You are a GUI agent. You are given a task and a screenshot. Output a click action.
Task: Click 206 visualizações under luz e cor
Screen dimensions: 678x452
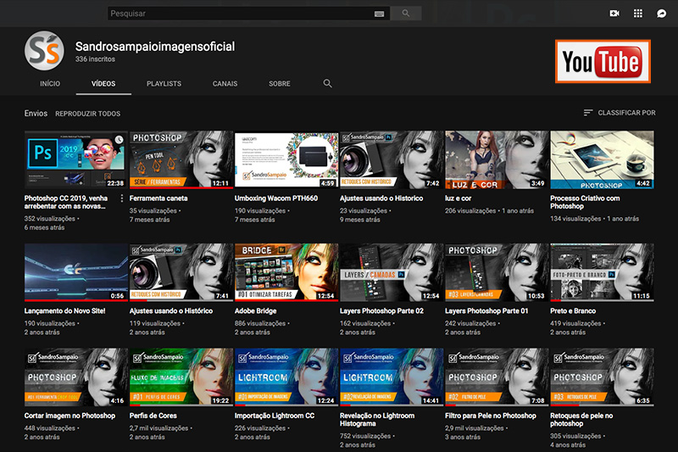tap(470, 210)
